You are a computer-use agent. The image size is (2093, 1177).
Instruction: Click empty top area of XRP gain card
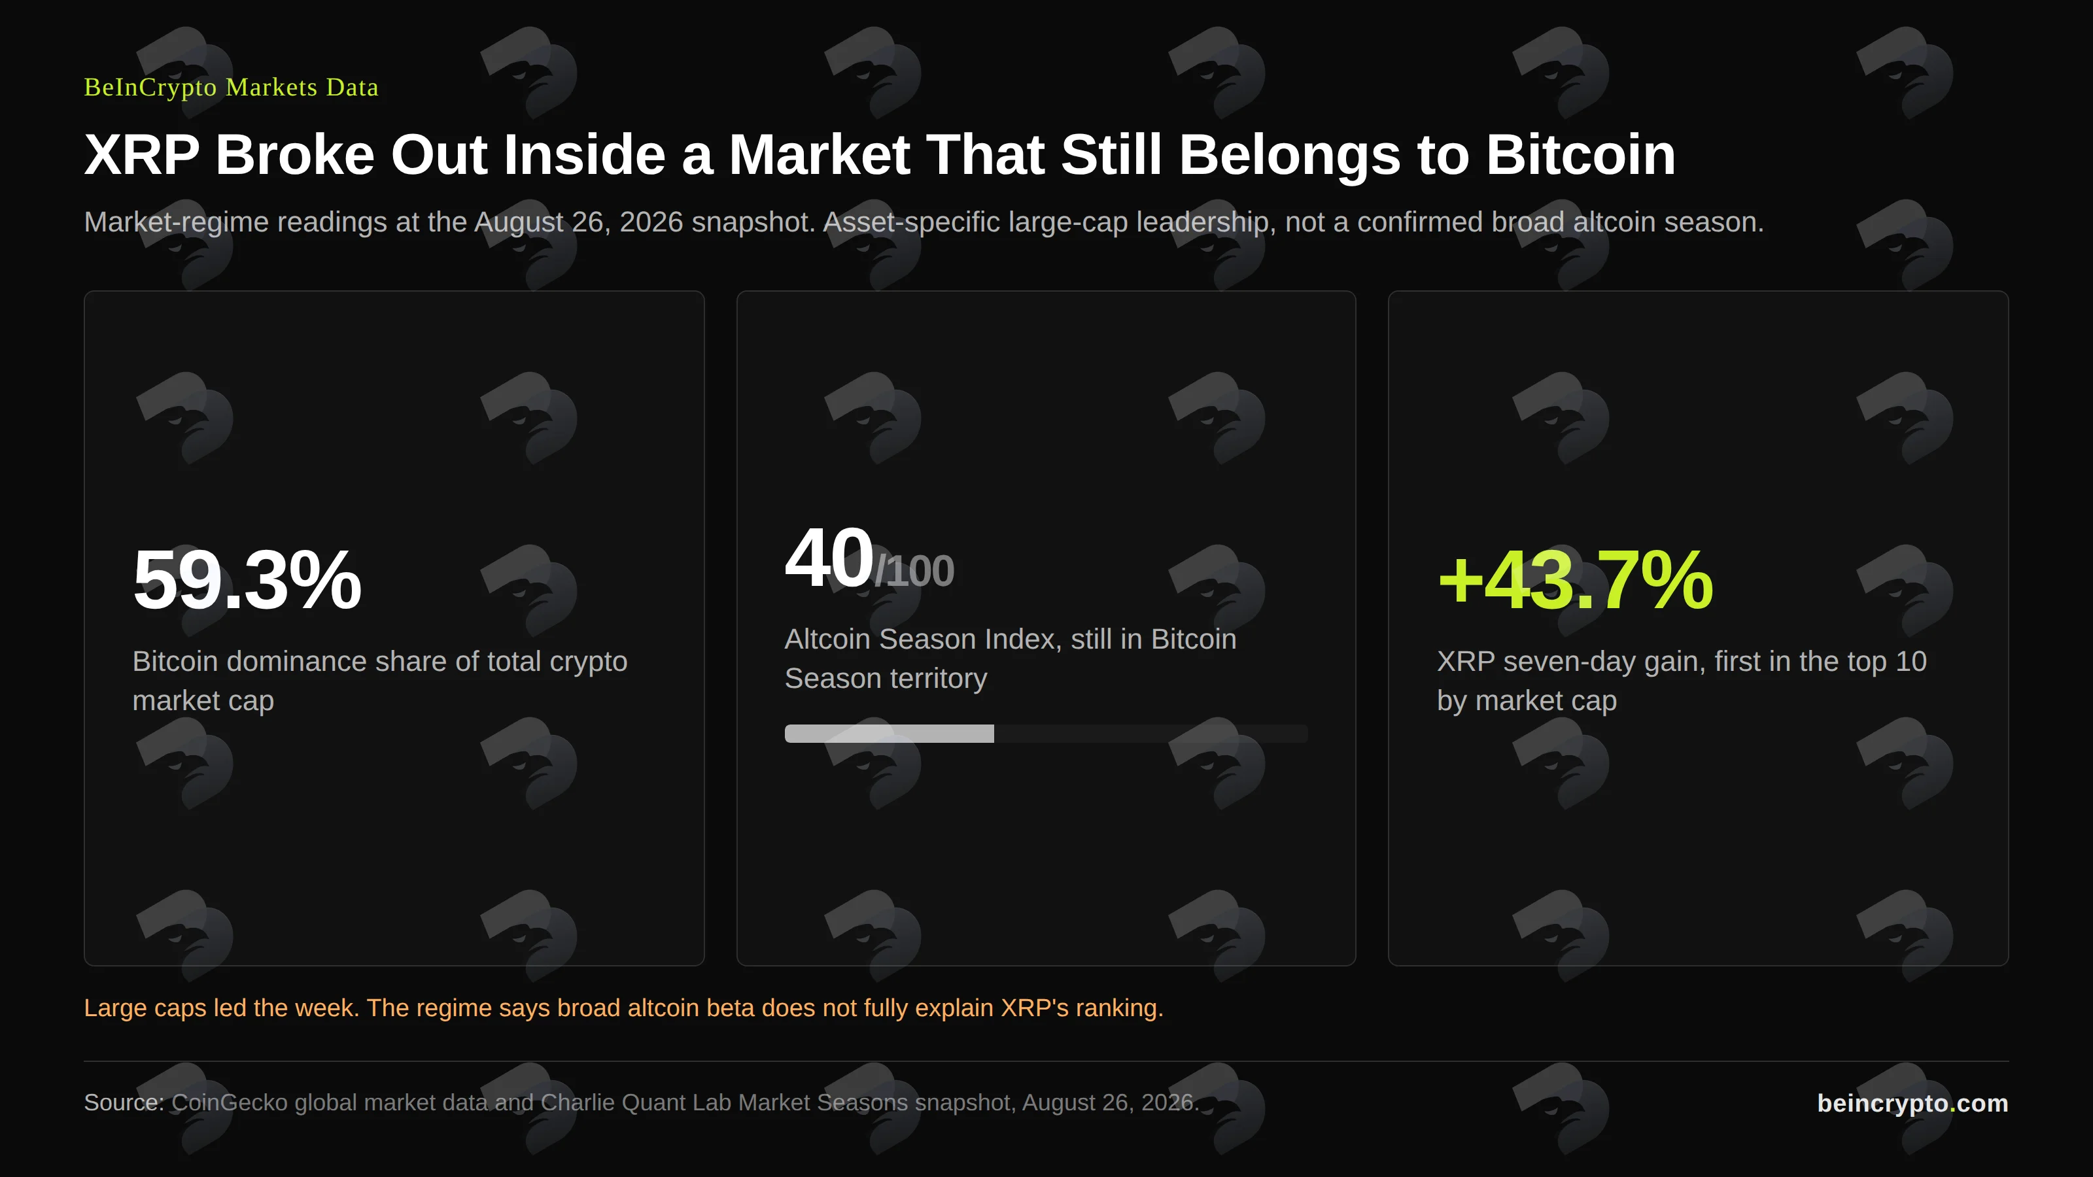coord(1698,406)
